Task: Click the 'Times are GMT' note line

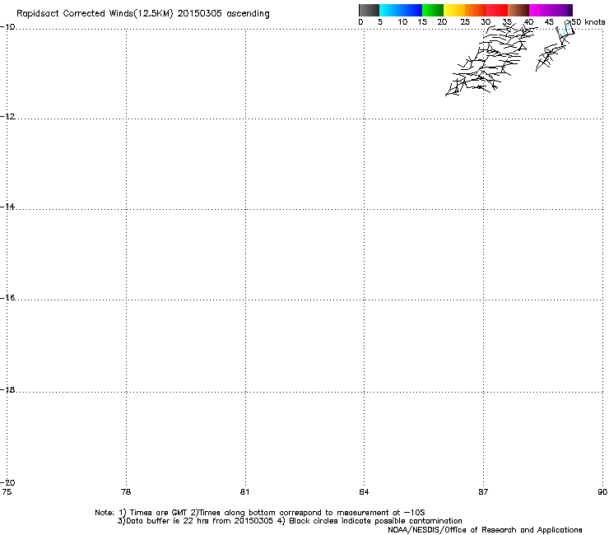Action: point(260,513)
